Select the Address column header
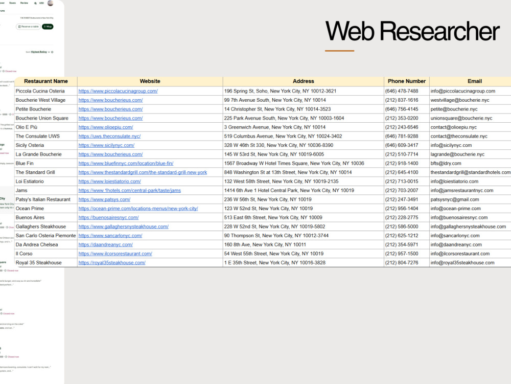This screenshot has width=511, height=384. 304,81
